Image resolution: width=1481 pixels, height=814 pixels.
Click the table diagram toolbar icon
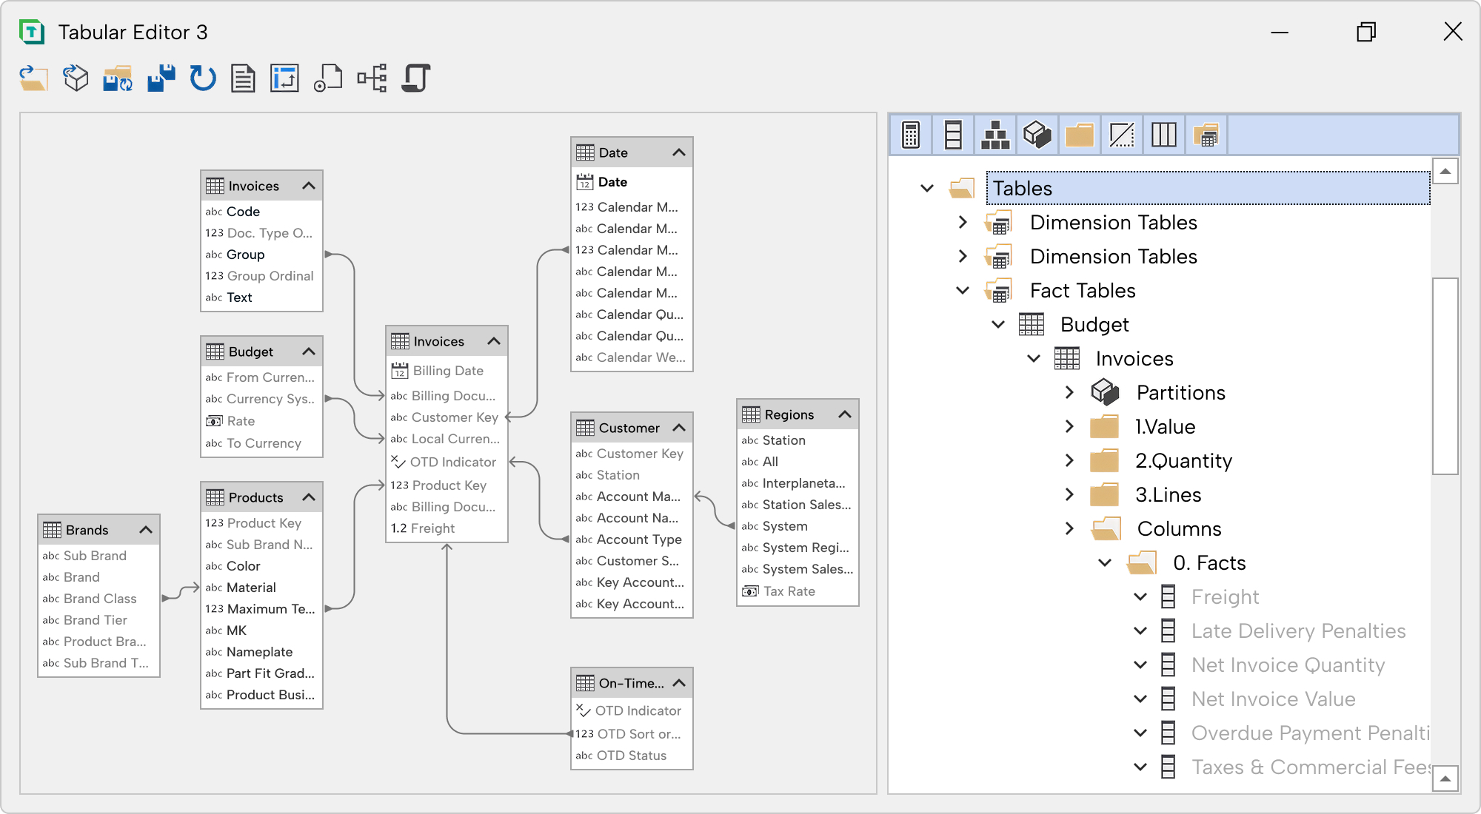click(x=285, y=78)
